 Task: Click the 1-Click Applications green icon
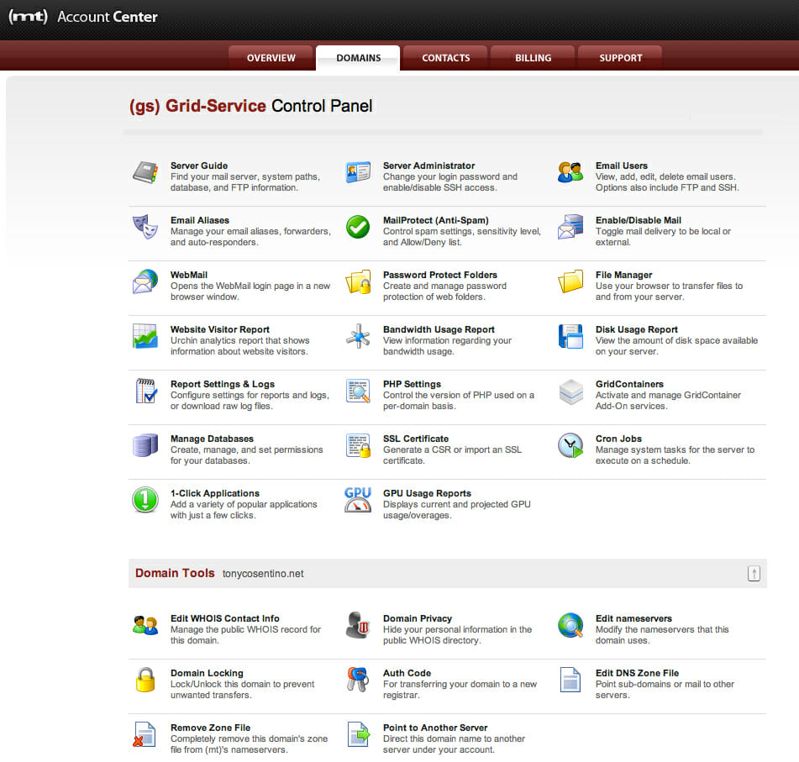click(x=145, y=500)
